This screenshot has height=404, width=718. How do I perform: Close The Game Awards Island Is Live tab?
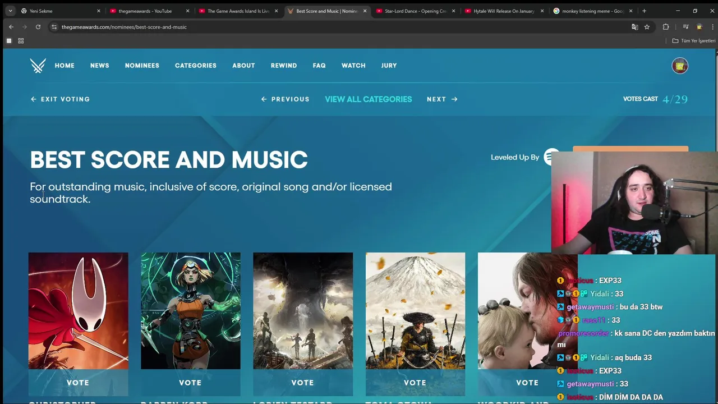277,11
